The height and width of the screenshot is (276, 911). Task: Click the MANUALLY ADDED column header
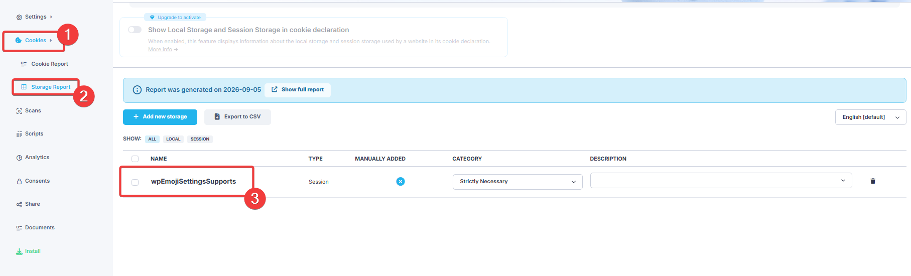[380, 159]
